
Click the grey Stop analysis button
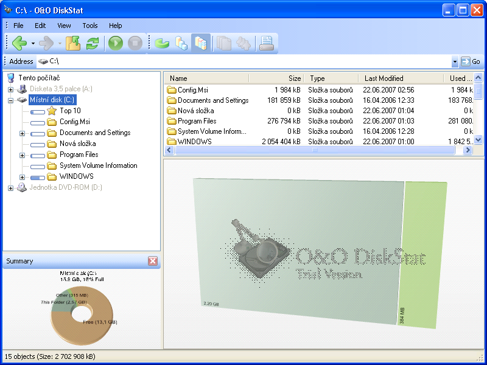click(x=135, y=43)
